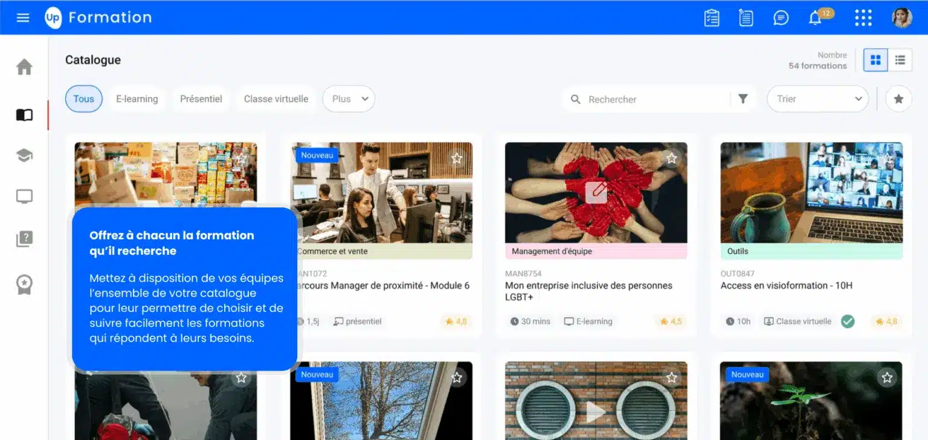Click the filter funnel icon

tap(743, 99)
